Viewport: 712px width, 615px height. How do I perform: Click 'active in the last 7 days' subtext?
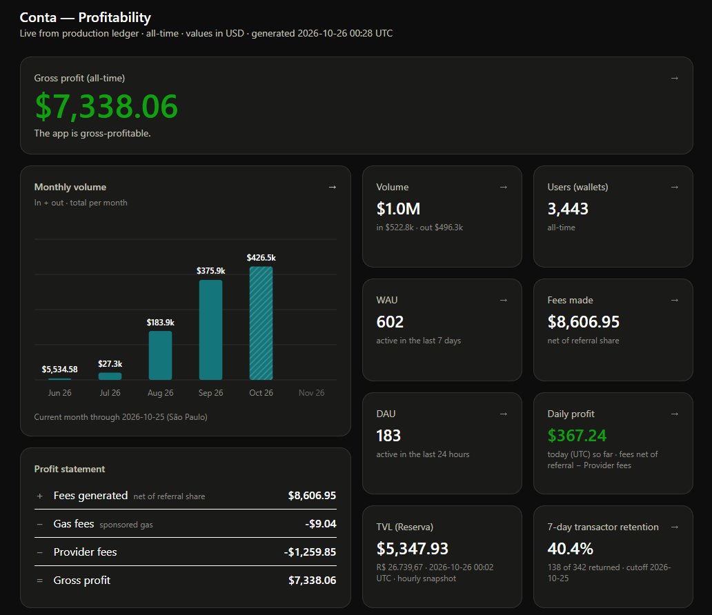point(419,341)
